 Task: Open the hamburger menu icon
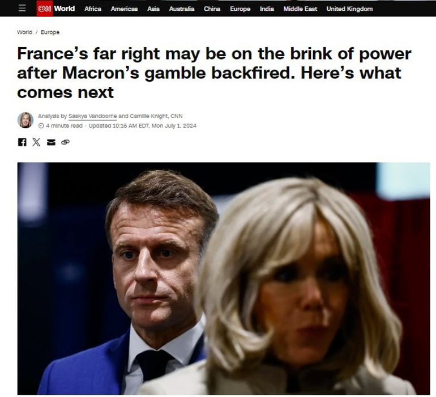pos(22,9)
